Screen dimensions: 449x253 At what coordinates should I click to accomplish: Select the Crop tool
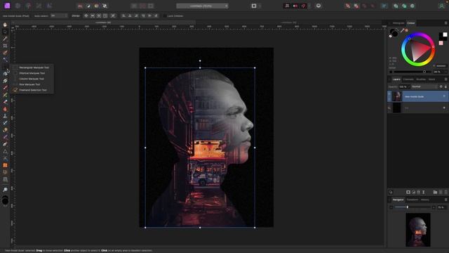coord(5,46)
